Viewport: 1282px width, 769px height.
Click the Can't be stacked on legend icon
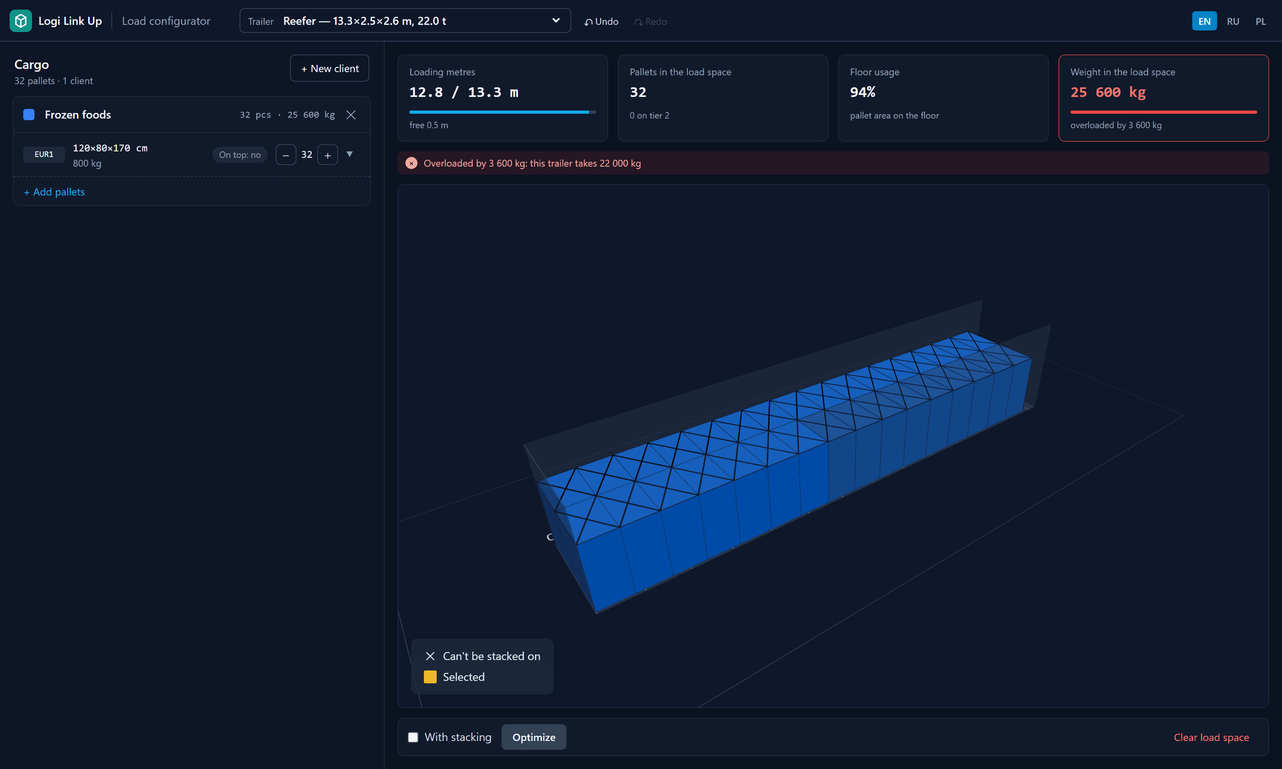(x=430, y=656)
